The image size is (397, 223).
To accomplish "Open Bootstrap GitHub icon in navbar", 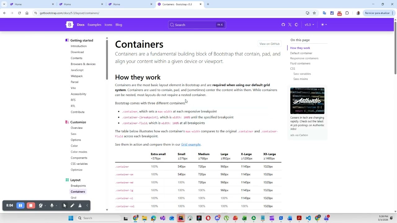I will pos(283,25).
